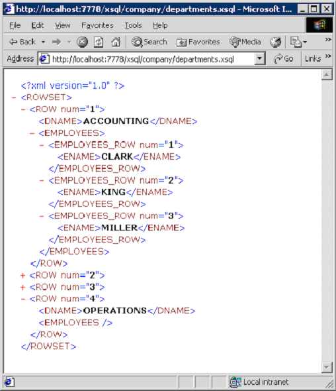Click the Internet Explorer title bar icon
This screenshot has width=336, height=391.
[x=9, y=9]
